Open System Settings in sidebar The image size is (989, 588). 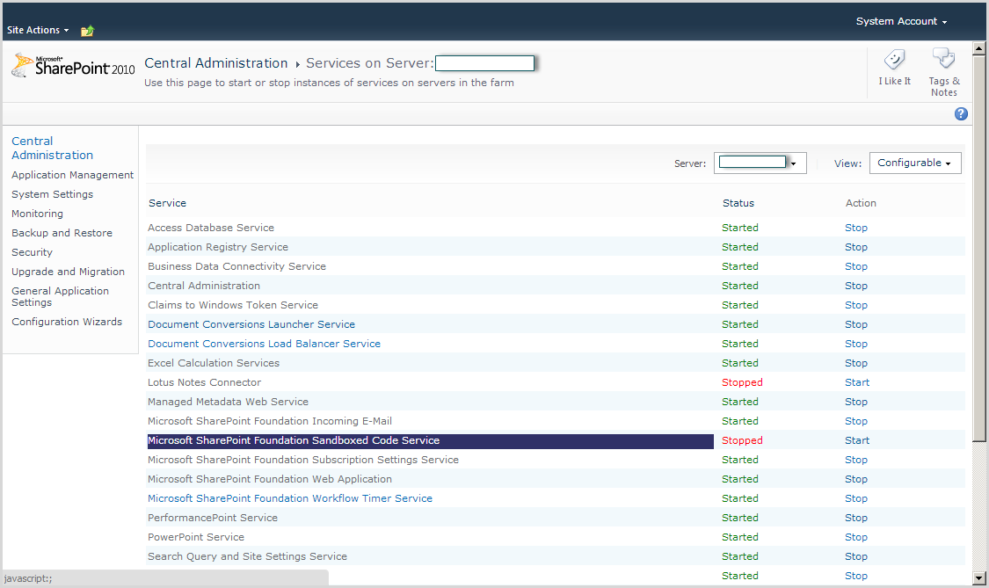click(53, 194)
